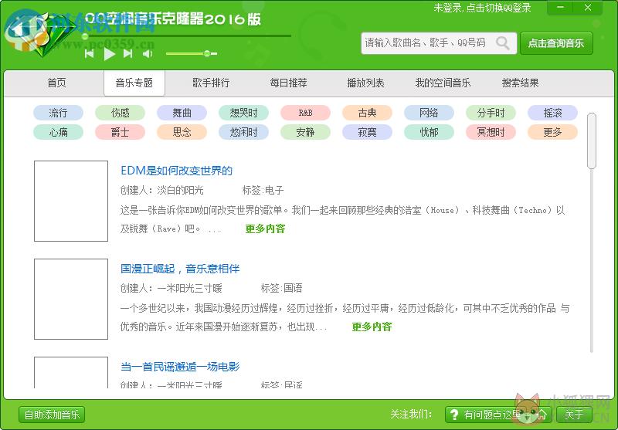This screenshot has width=618, height=430.
Task: Pick the 古典 tag
Action: pyautogui.click(x=368, y=113)
